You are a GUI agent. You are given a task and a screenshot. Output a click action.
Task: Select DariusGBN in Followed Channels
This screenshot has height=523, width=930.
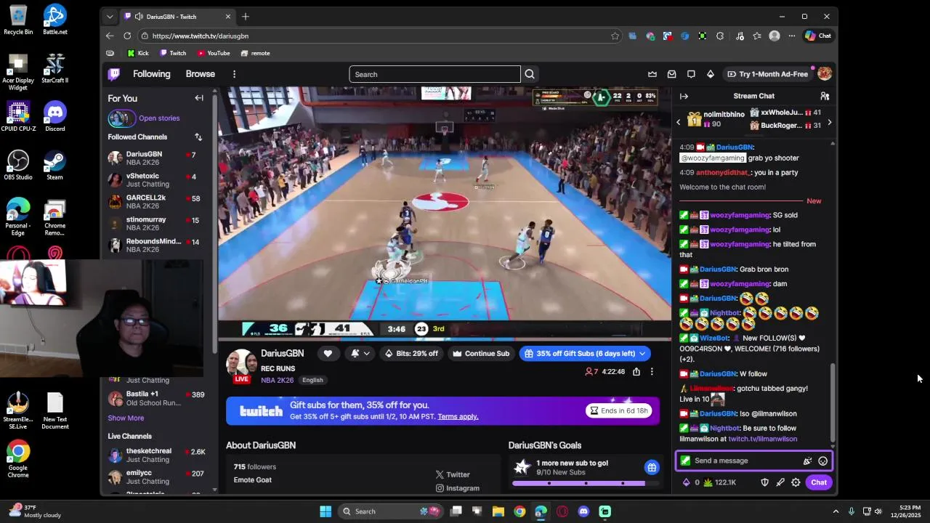coord(158,158)
